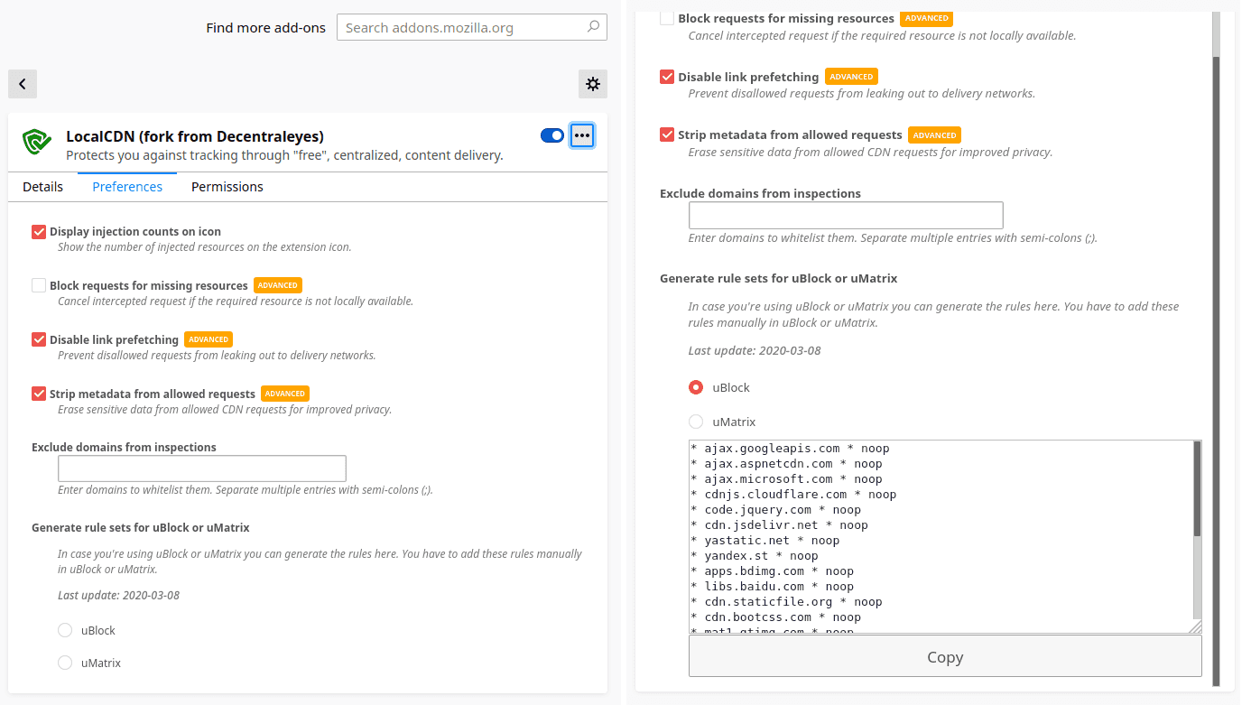Click the LocalCDN green shield logo

37,142
